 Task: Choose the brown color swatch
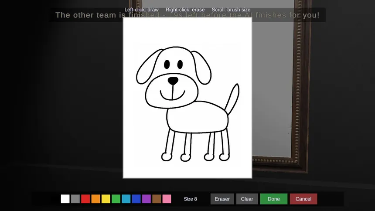tap(157, 199)
